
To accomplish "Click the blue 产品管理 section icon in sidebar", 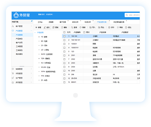I will pos(13,31).
